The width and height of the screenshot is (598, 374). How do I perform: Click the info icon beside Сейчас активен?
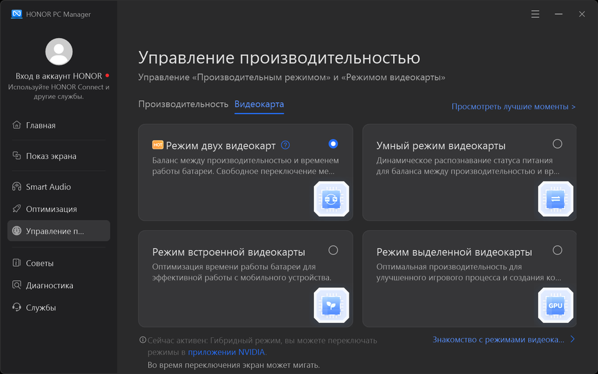[x=143, y=340]
